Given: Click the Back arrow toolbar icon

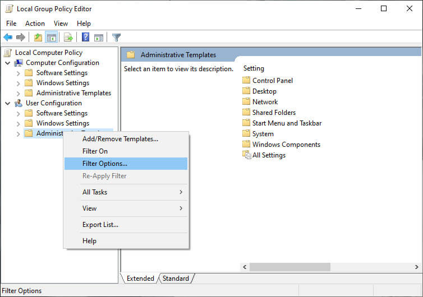Looking at the screenshot, I should click(8, 37).
